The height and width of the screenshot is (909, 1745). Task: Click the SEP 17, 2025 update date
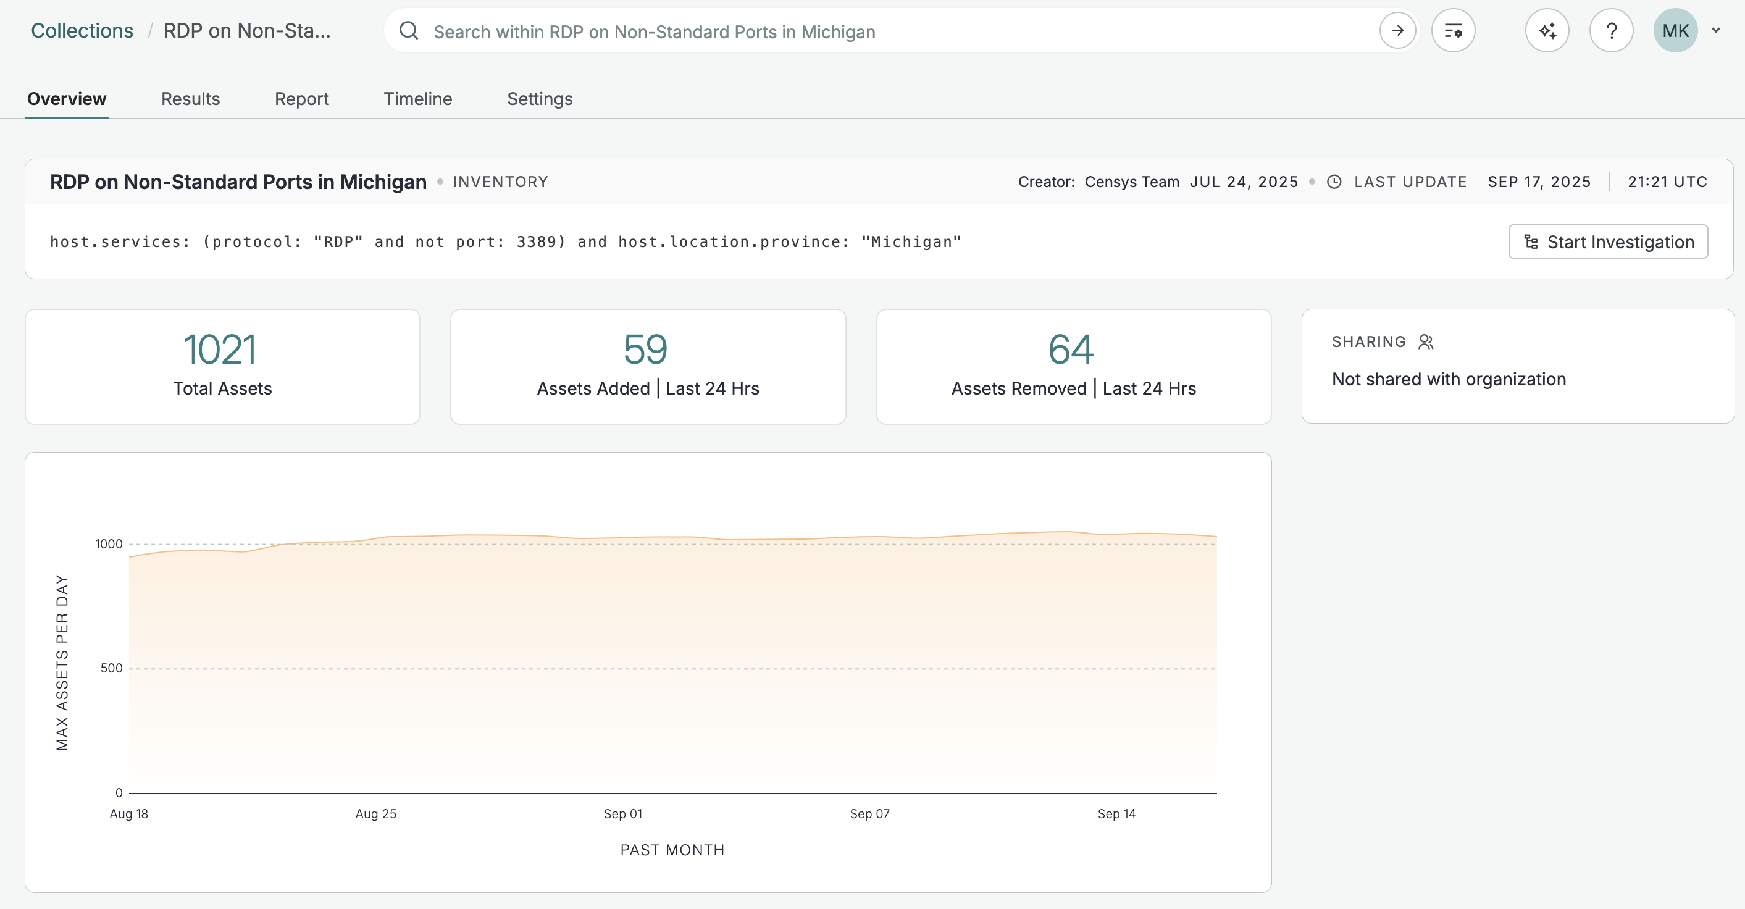click(1539, 182)
